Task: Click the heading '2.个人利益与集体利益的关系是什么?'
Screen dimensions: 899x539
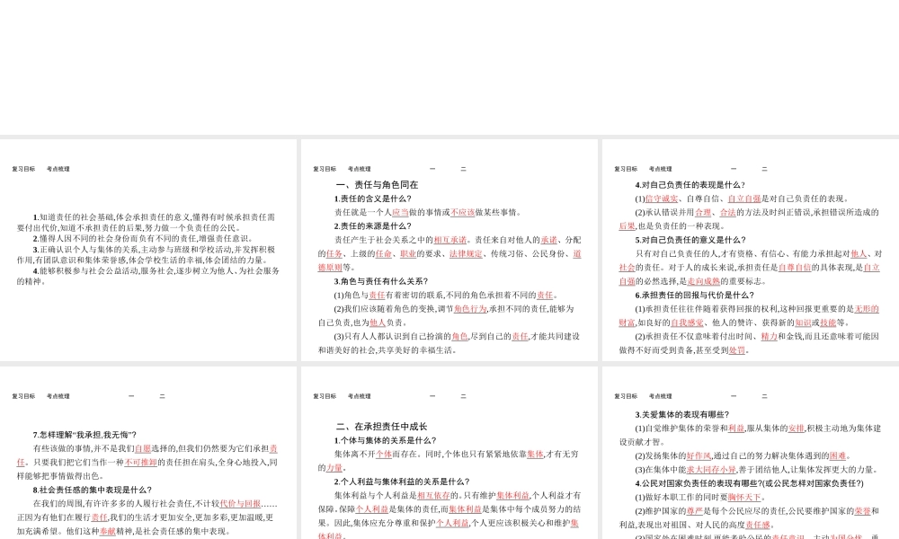Action: 402,482
